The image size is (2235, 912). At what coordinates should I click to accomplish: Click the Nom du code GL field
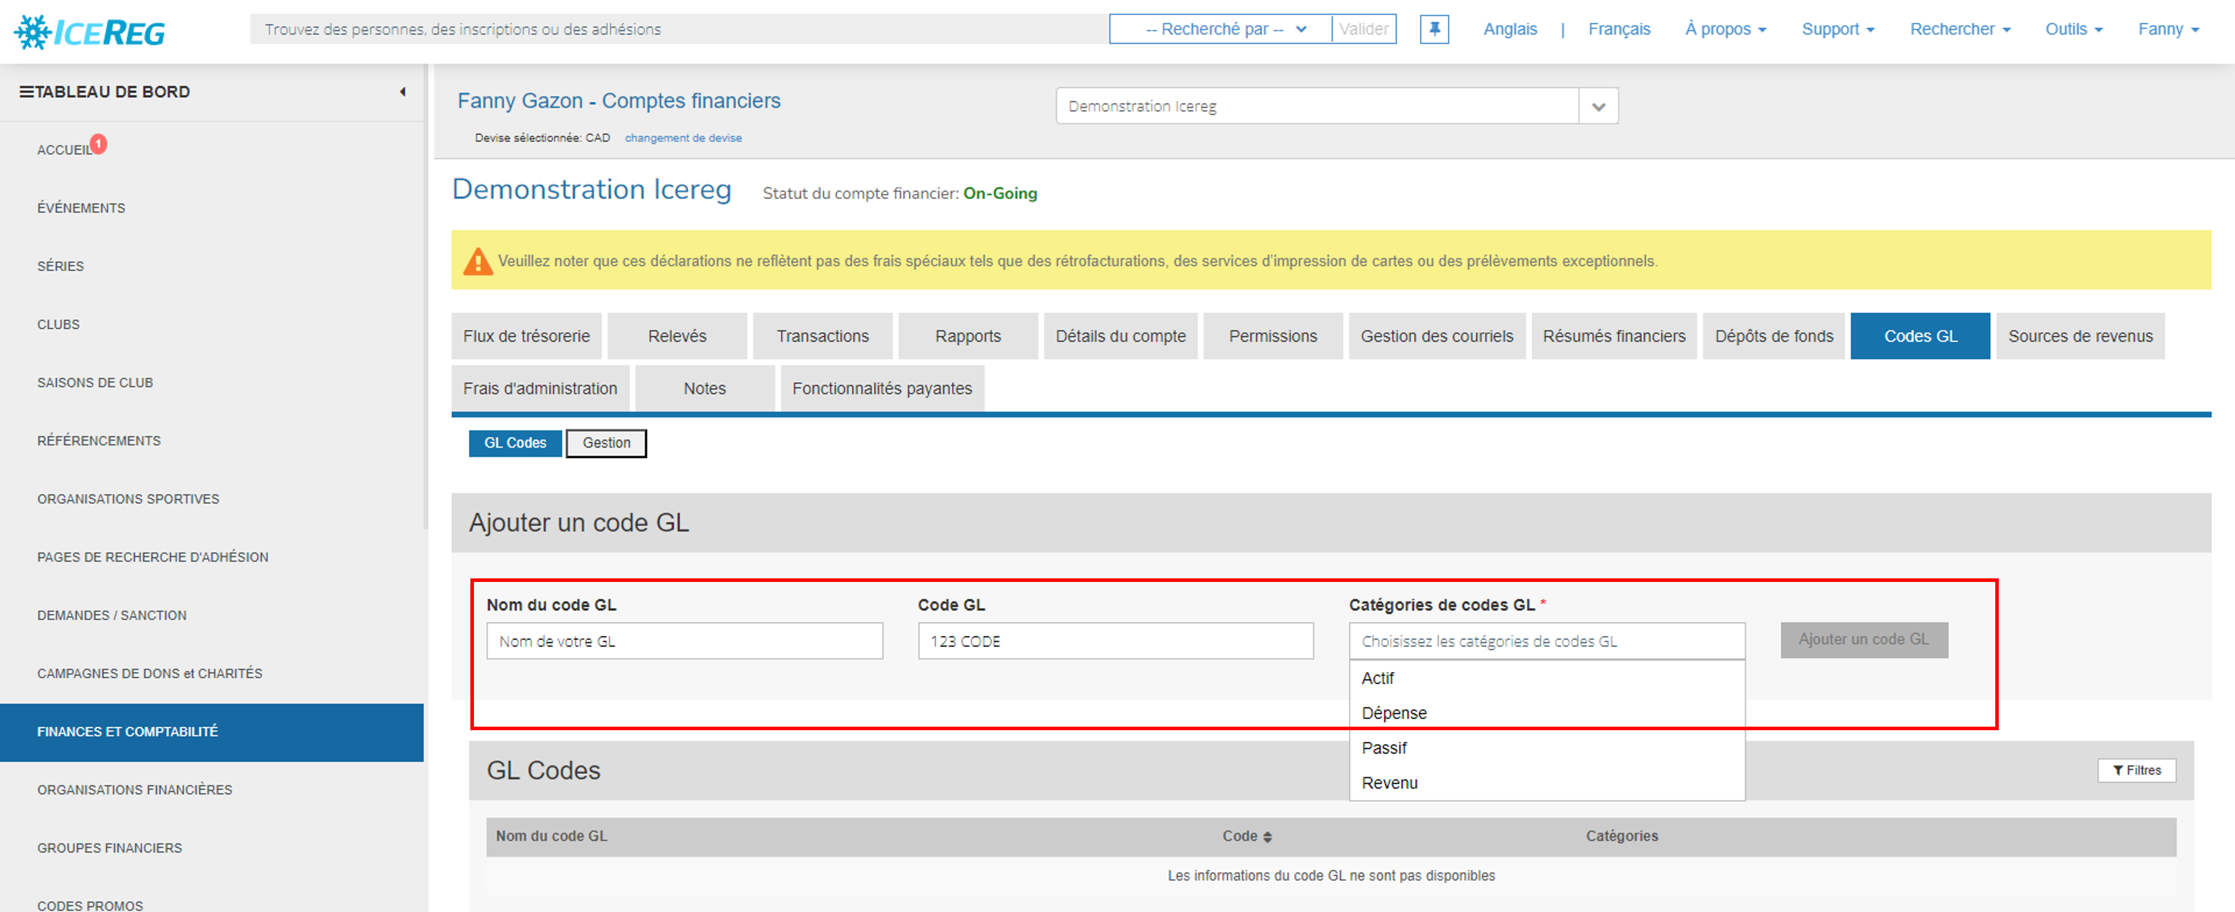684,641
